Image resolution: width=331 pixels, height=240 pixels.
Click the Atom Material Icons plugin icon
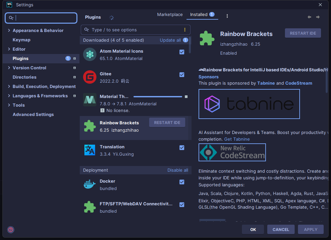pos(89,55)
